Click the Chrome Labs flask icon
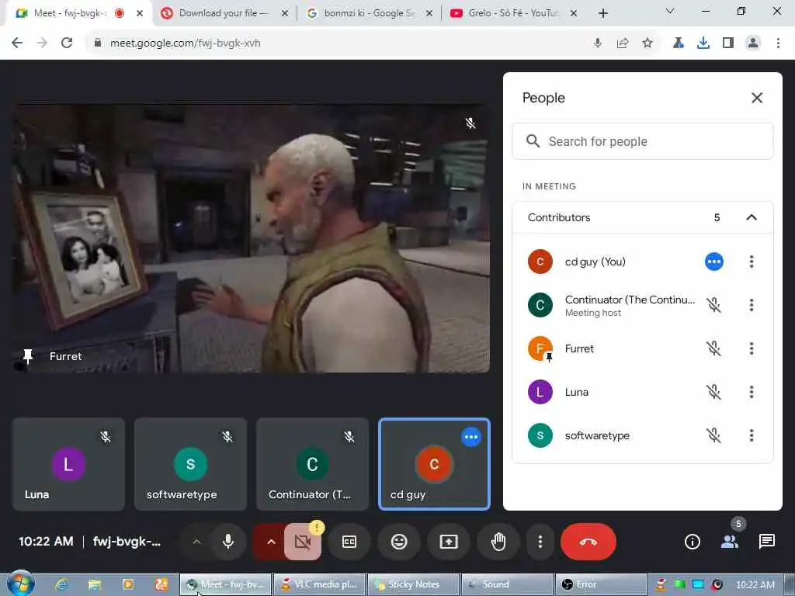 click(679, 43)
